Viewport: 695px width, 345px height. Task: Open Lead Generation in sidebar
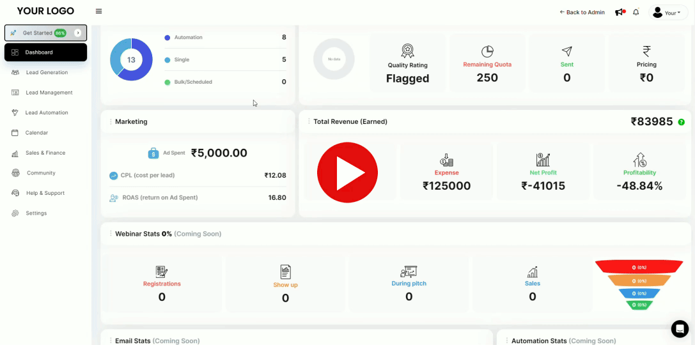tap(46, 72)
